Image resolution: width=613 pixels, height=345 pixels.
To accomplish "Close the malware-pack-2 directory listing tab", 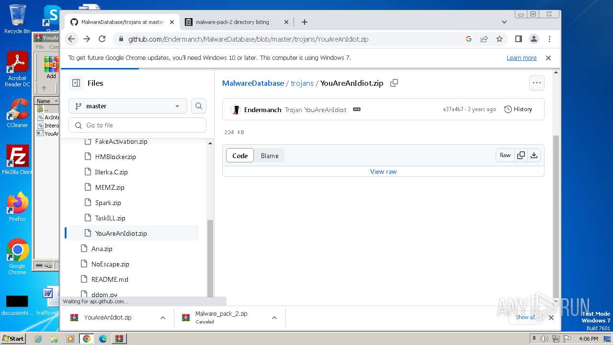I will click(x=287, y=22).
